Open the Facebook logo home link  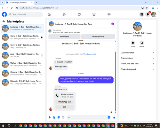pyautogui.click(x=4, y=14)
